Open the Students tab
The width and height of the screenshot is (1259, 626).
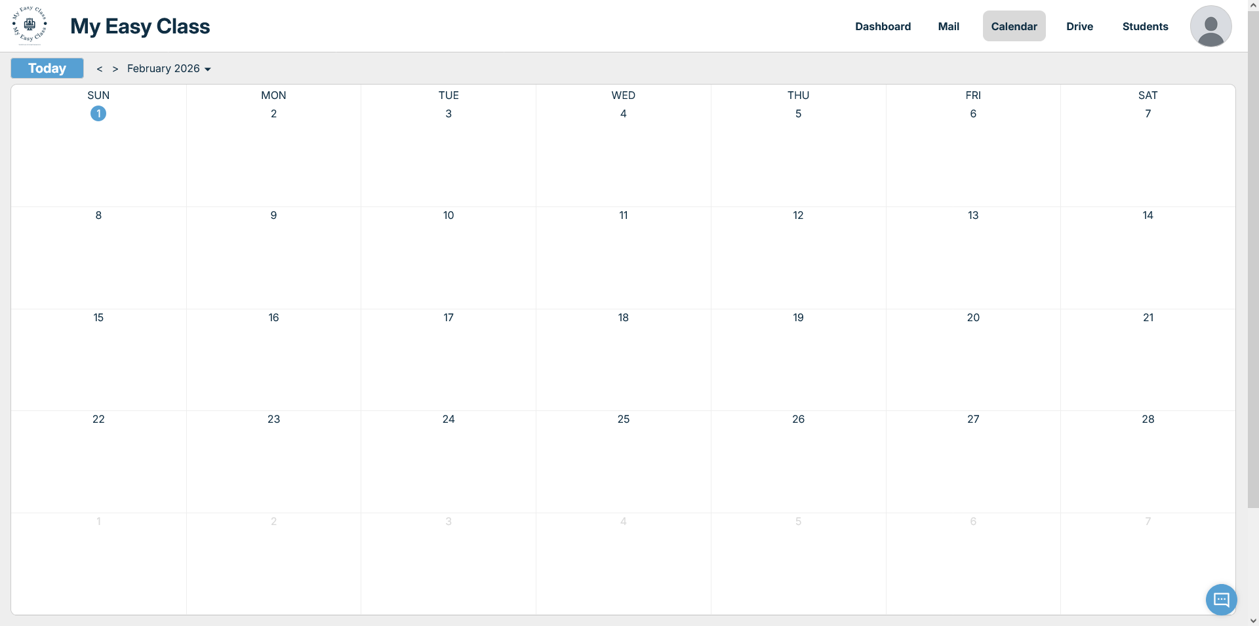coord(1145,26)
